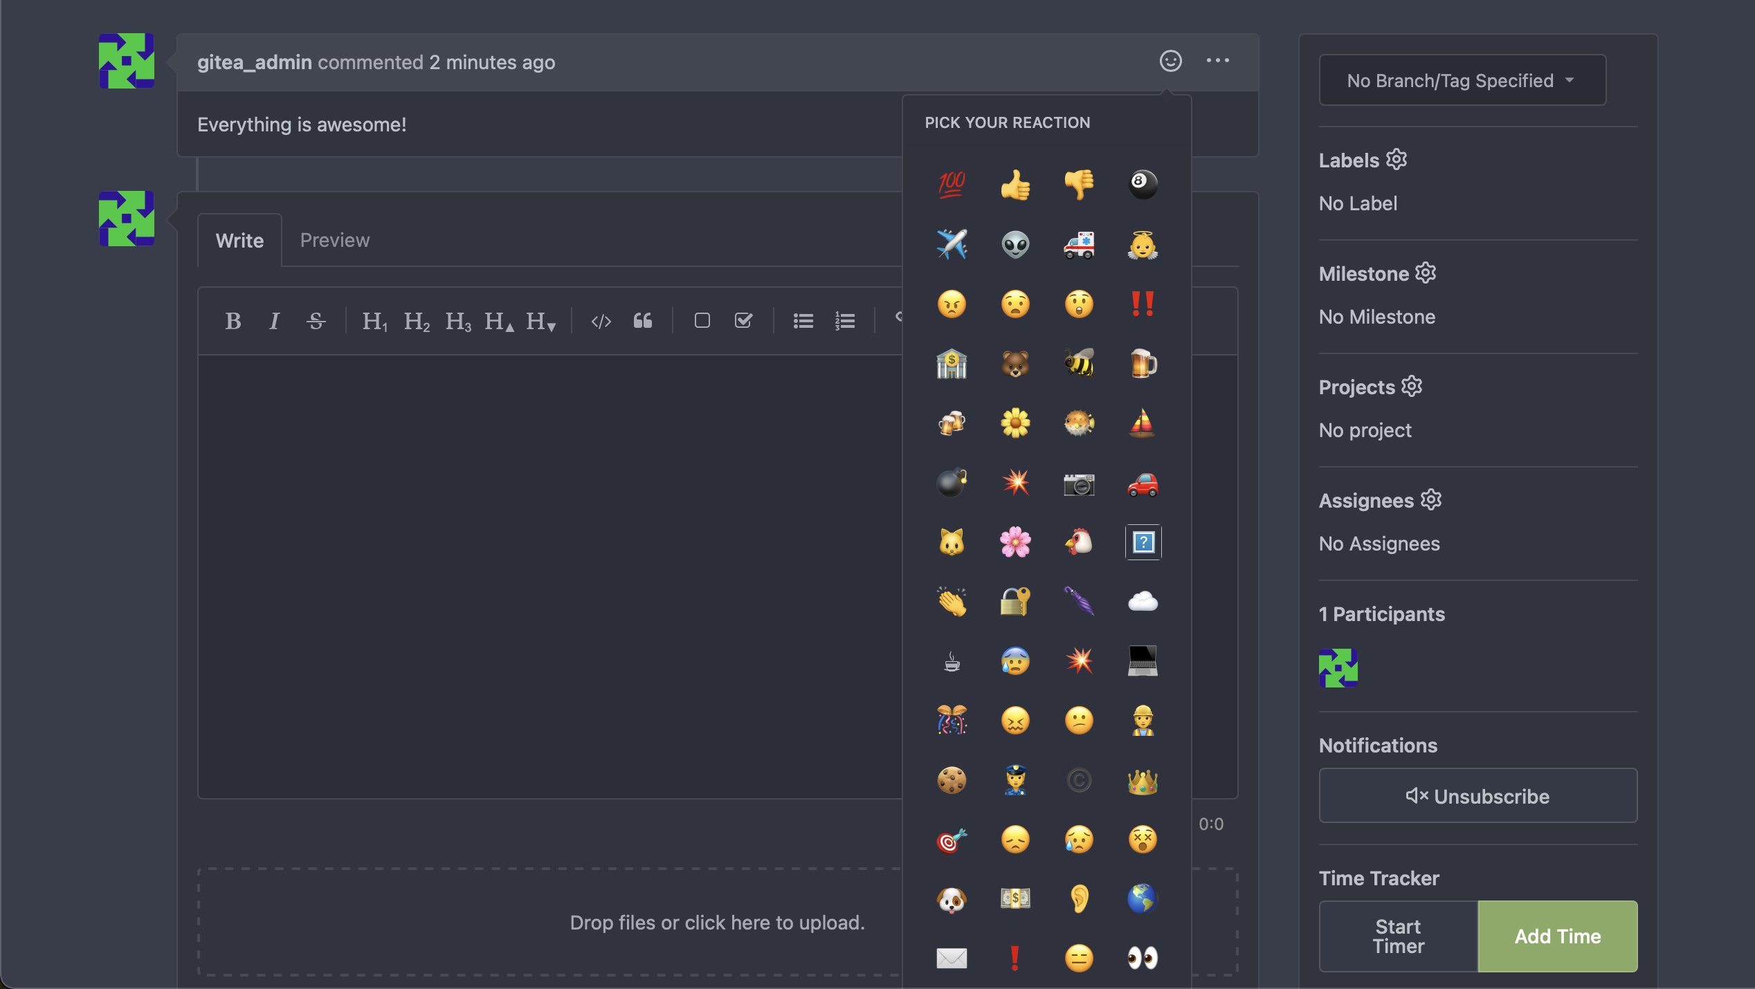1755x989 pixels.
Task: Pick the thumbs down reaction
Action: coord(1079,185)
